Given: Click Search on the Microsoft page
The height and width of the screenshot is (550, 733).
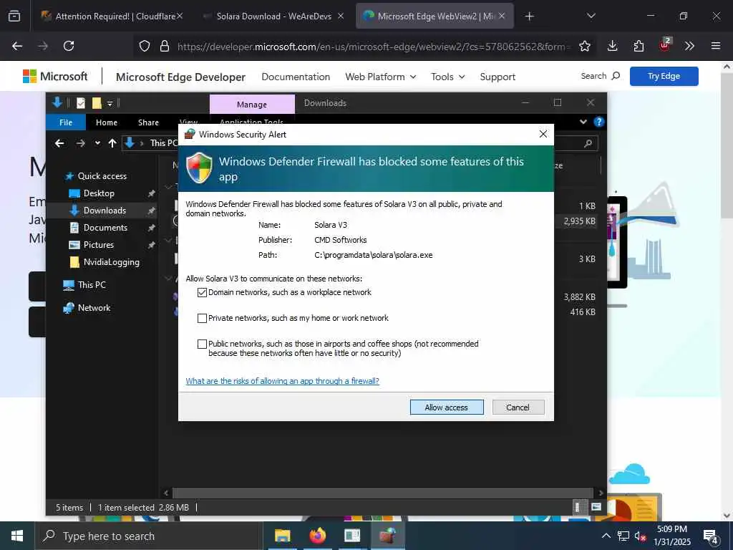Looking at the screenshot, I should coord(601,76).
